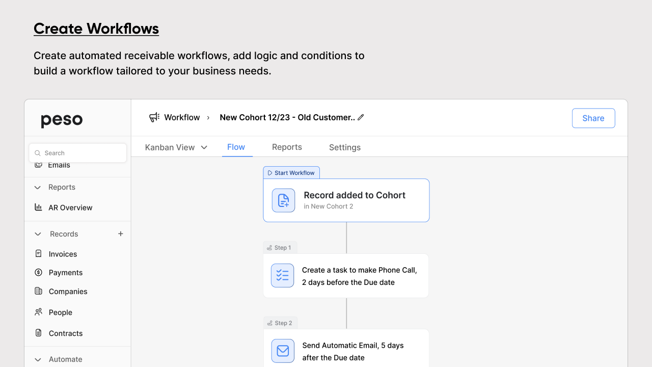Open the Kanban View dropdown

[x=176, y=147]
